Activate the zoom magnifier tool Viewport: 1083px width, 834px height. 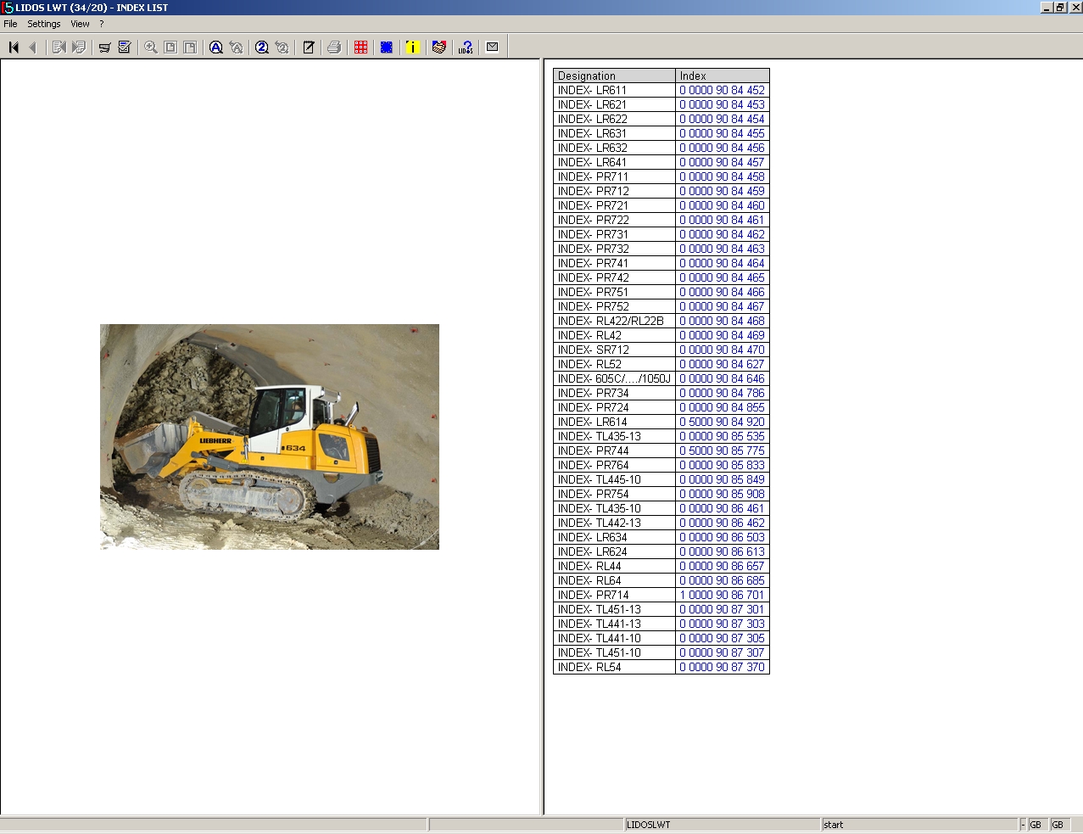click(149, 47)
